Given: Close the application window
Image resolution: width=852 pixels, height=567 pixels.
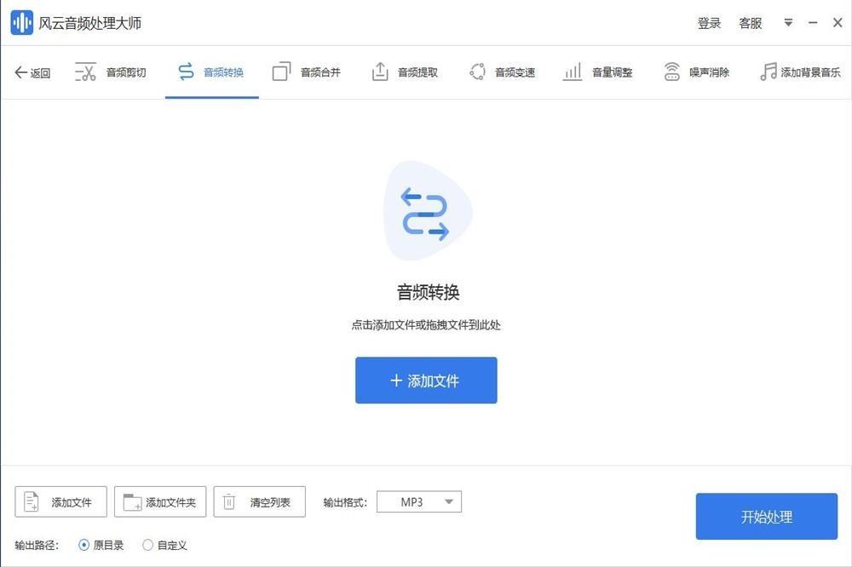Looking at the screenshot, I should 838,23.
